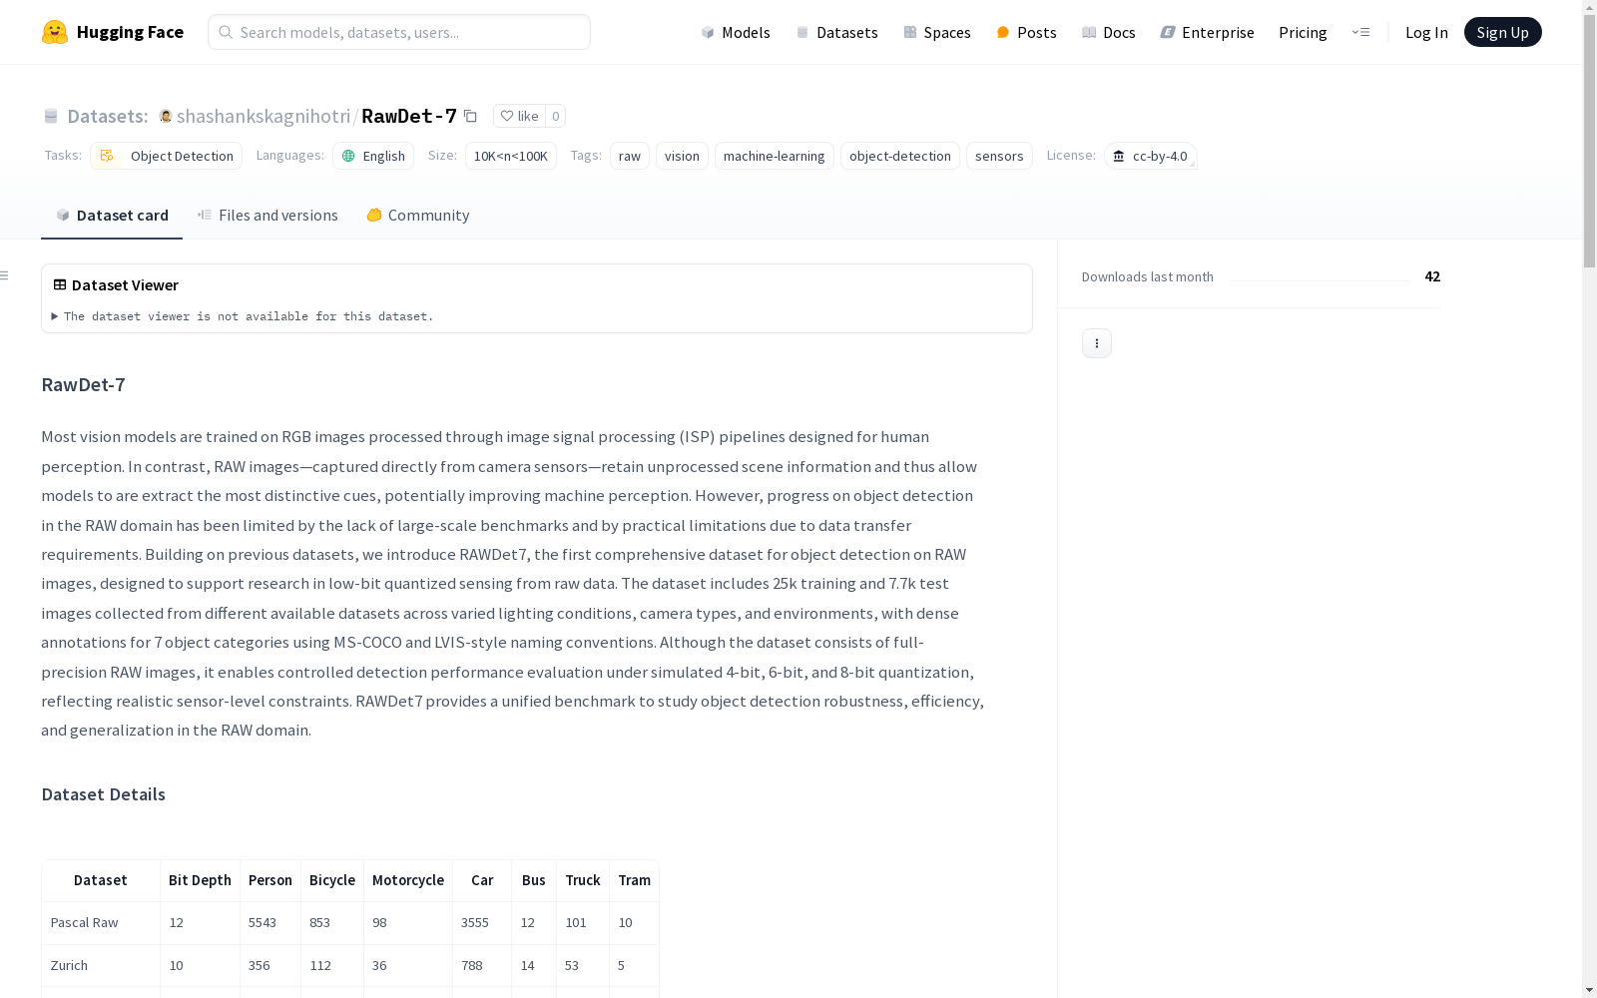Open the cc-by-4.0 license dropdown

pos(1150,156)
